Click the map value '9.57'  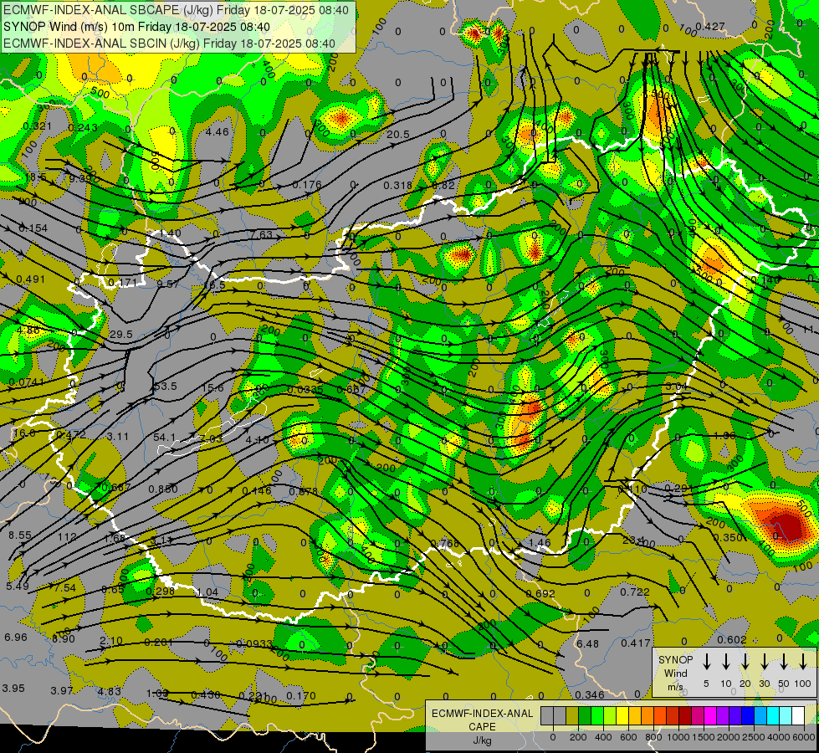click(168, 284)
